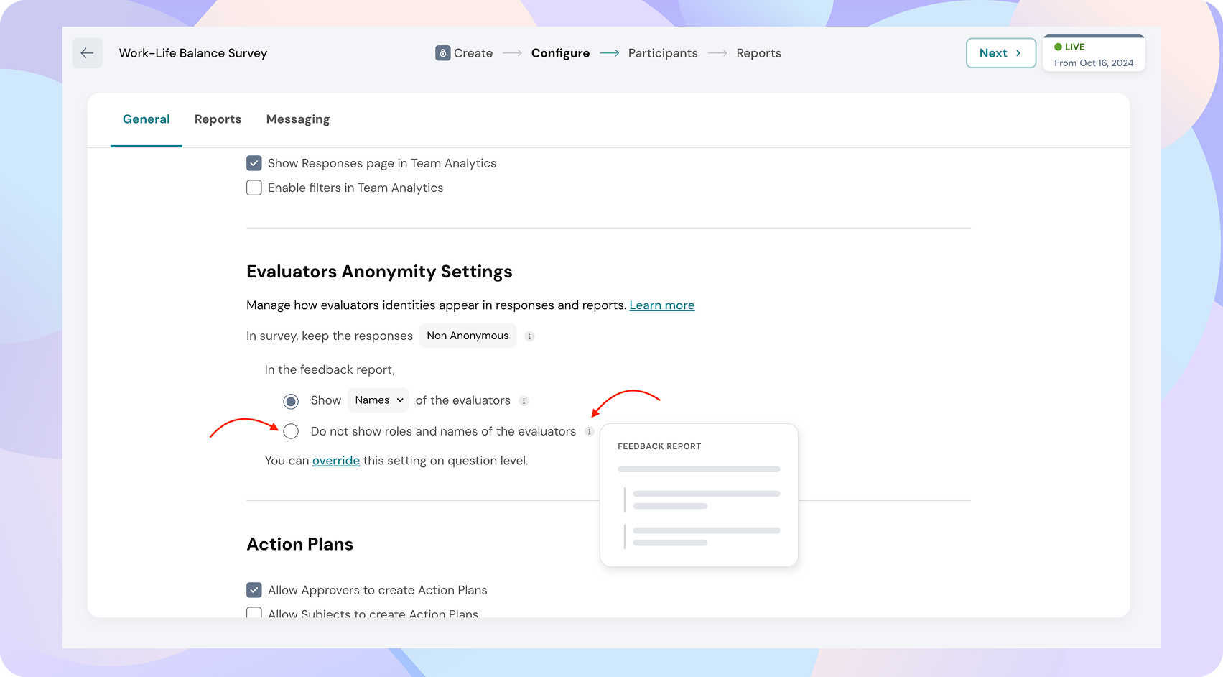Select the Configure step
The image size is (1223, 677).
560,53
